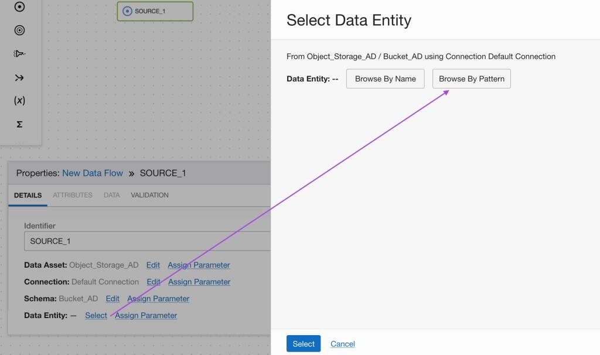
Task: Edit the Data Asset Object_Storage_AD
Action: [153, 265]
